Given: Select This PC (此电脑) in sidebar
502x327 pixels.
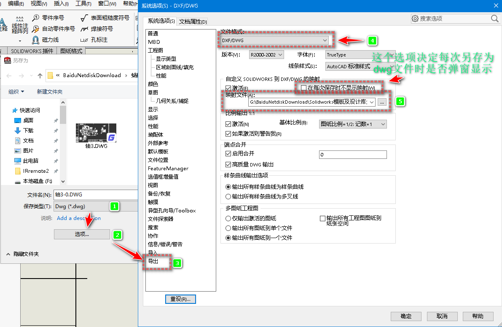Looking at the screenshot, I should [30, 161].
